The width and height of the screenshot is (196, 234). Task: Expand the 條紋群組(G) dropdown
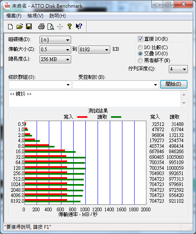40,84
